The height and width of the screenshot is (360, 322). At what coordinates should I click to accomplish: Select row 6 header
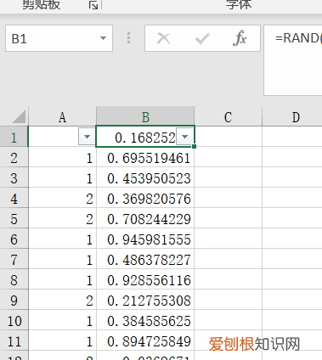tap(14, 239)
